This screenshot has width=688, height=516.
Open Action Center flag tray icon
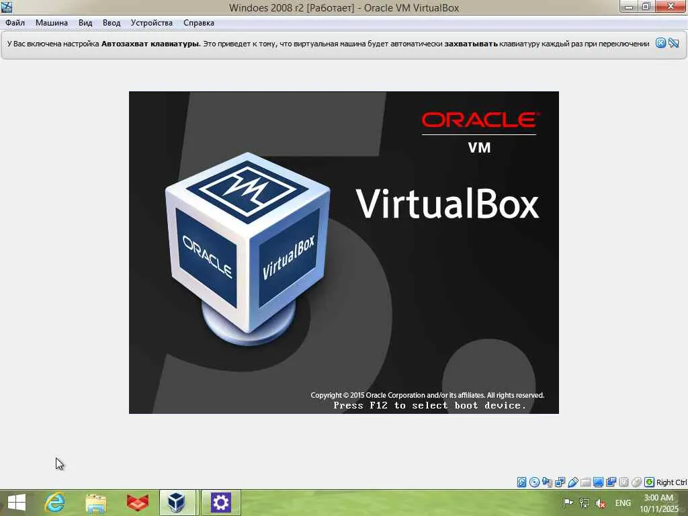point(568,503)
